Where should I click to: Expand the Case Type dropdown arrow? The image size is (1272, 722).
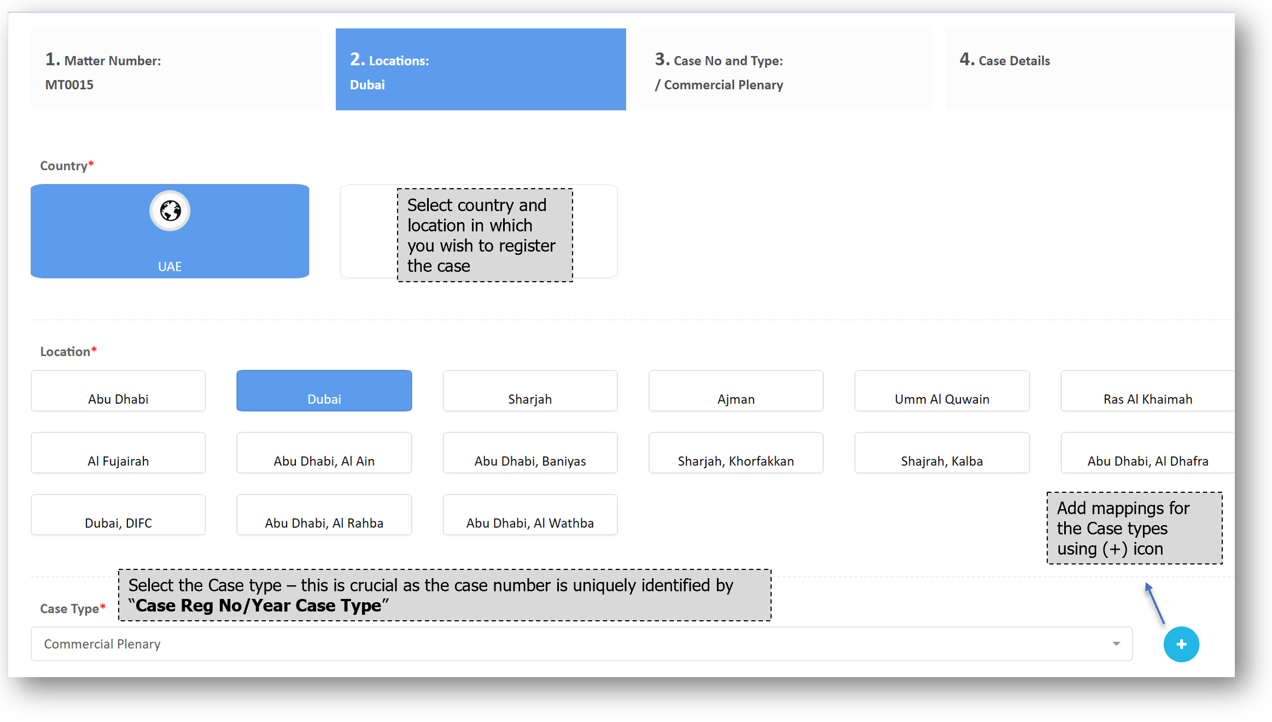(1116, 644)
